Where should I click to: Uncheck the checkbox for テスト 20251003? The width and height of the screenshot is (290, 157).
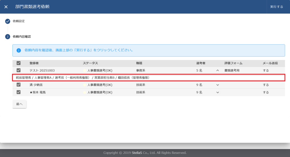click(19, 71)
